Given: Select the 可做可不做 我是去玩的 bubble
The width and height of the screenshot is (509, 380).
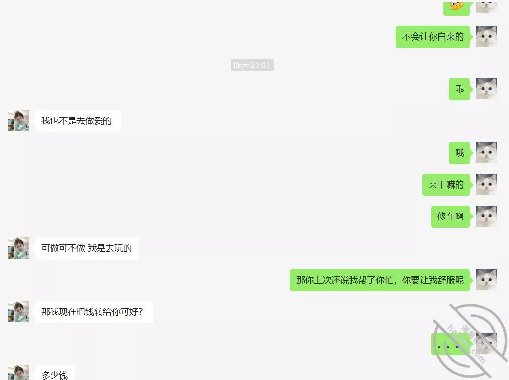Looking at the screenshot, I should click(x=86, y=248).
